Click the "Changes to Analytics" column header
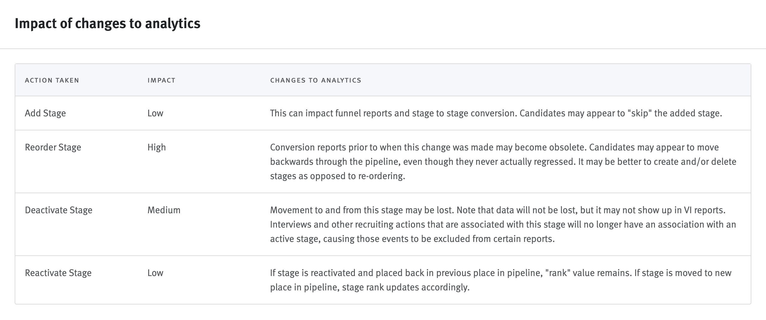This screenshot has height=320, width=766. [316, 80]
